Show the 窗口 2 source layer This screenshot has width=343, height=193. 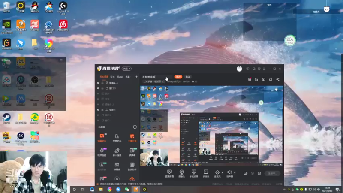coord(98,115)
